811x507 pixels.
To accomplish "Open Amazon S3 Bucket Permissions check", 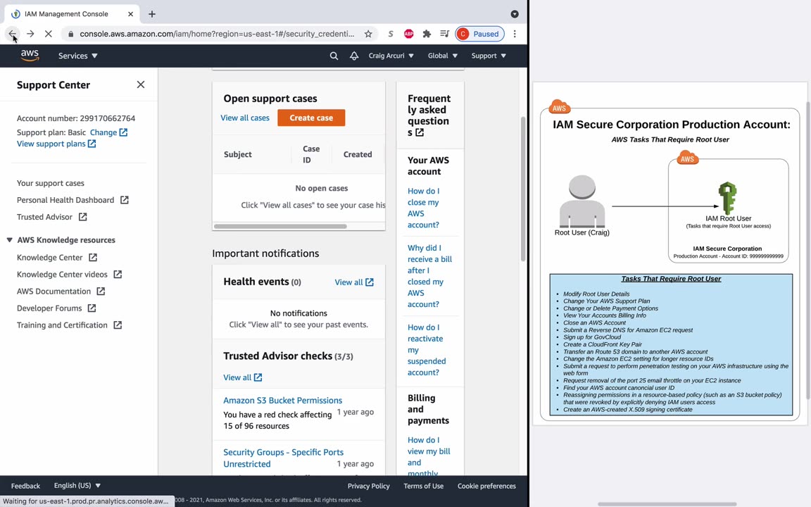I will point(282,401).
